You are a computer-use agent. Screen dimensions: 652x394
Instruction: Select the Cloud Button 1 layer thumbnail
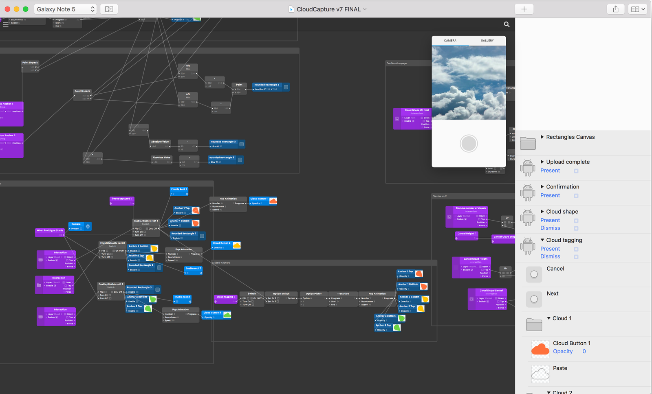coord(540,349)
